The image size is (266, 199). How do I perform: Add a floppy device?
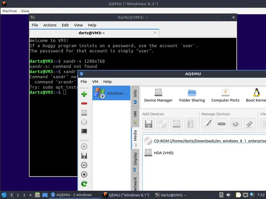tap(149, 124)
